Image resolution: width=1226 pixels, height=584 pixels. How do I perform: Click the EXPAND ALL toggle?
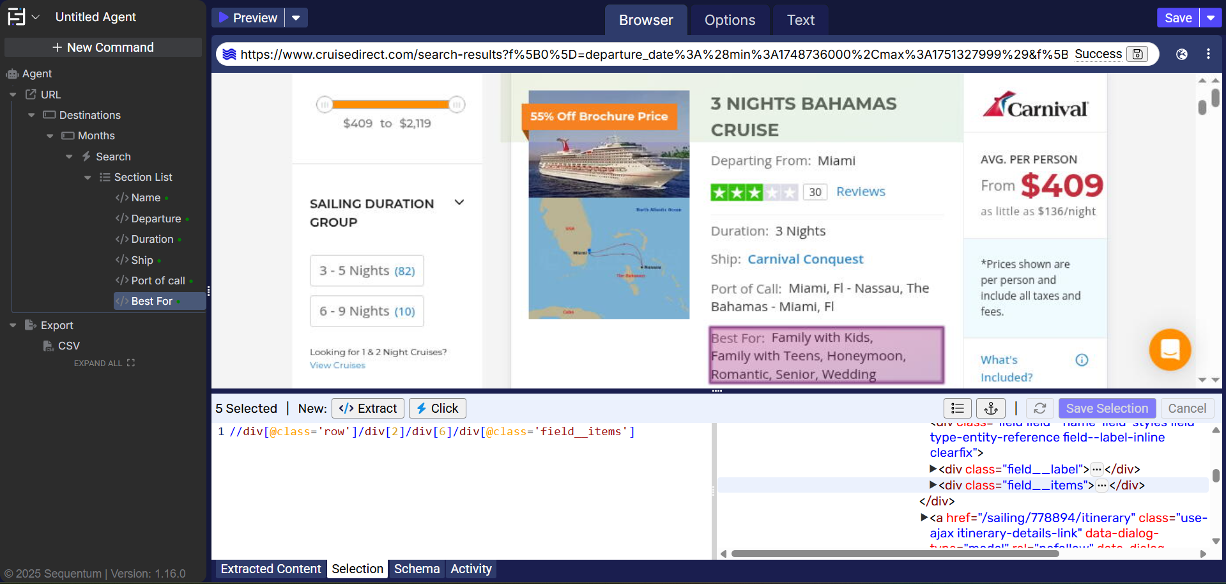[104, 363]
